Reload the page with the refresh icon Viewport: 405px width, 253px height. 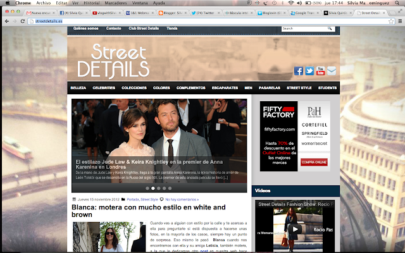[23, 21]
